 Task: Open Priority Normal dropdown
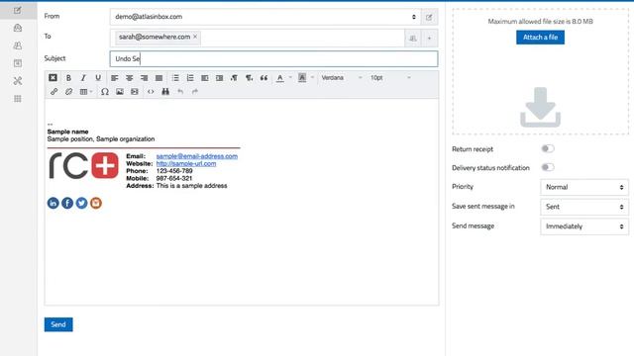click(x=584, y=187)
